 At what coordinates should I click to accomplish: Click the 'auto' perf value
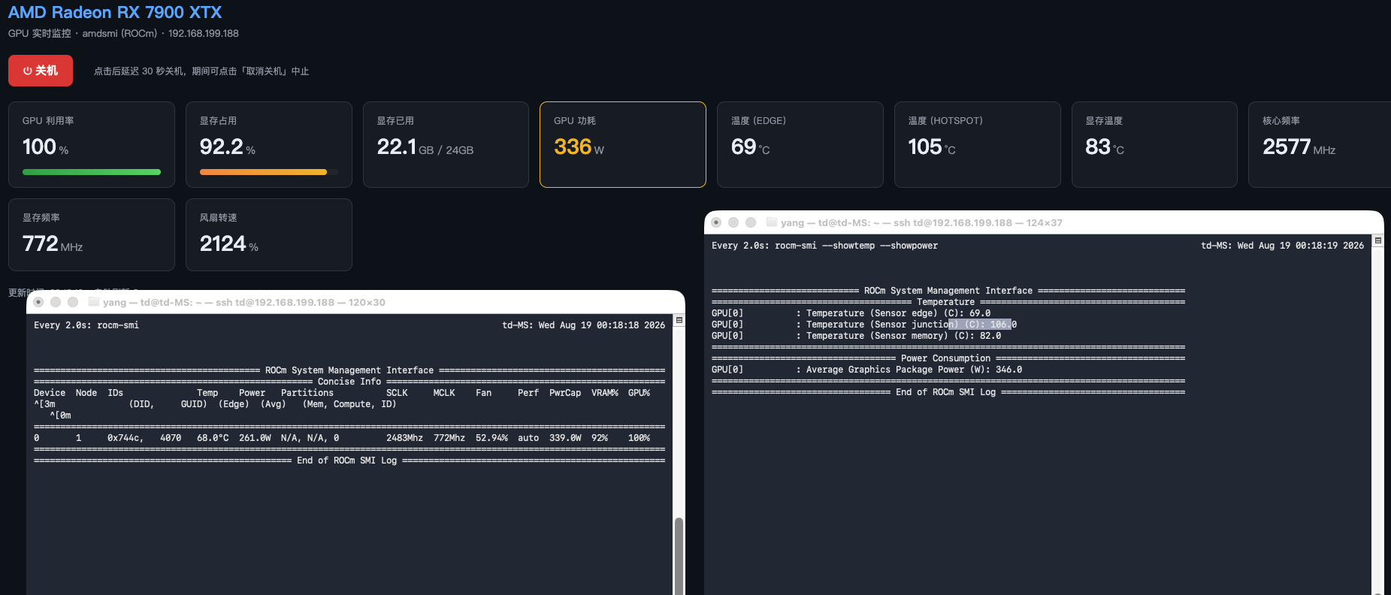pos(528,438)
